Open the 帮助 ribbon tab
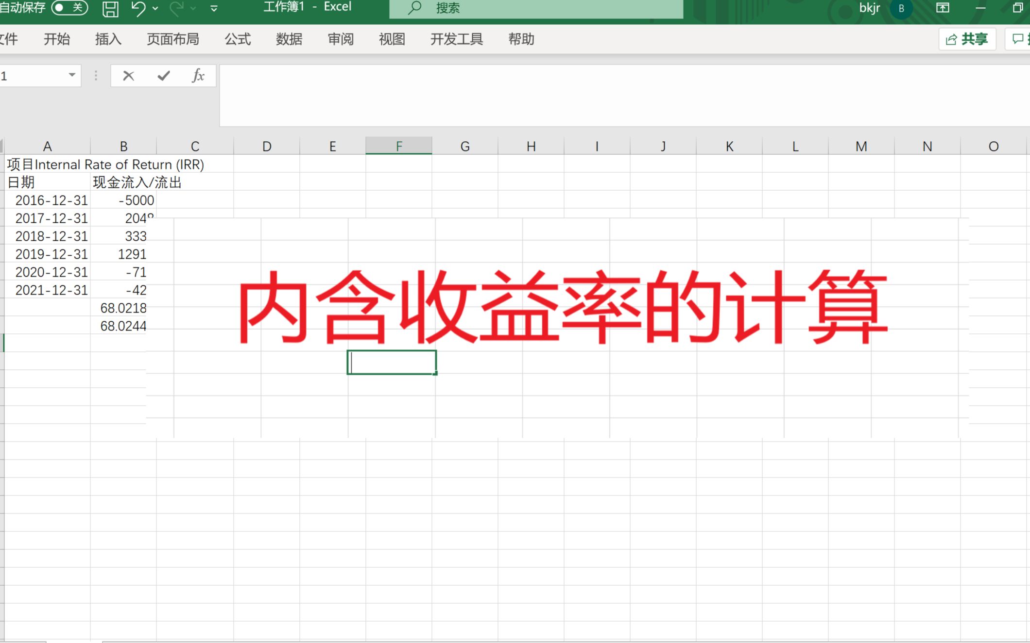1030x643 pixels. pos(521,39)
